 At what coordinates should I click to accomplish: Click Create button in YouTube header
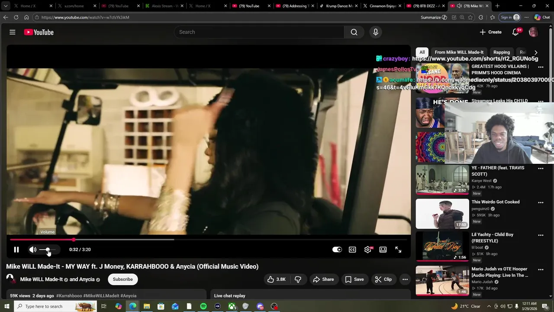point(491,32)
